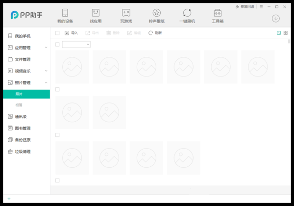Tick the select-all checkbox in the toolbar
294x206 pixels.
[57, 33]
